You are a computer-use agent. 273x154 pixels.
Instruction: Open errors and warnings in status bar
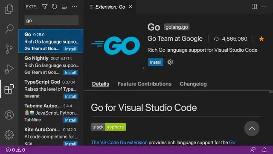click(15, 150)
